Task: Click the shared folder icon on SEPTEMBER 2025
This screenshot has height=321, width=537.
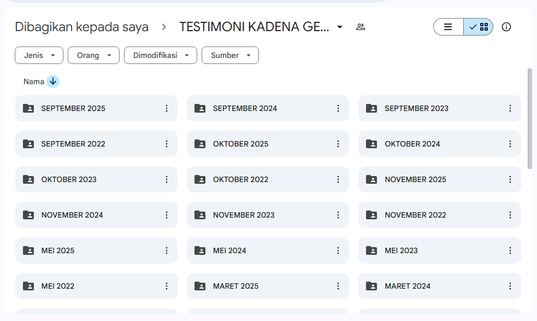Action: 28,108
